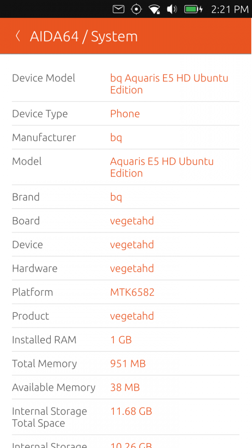The width and height of the screenshot is (252, 448).
Task: Open the battery indicator
Action: (x=193, y=9)
